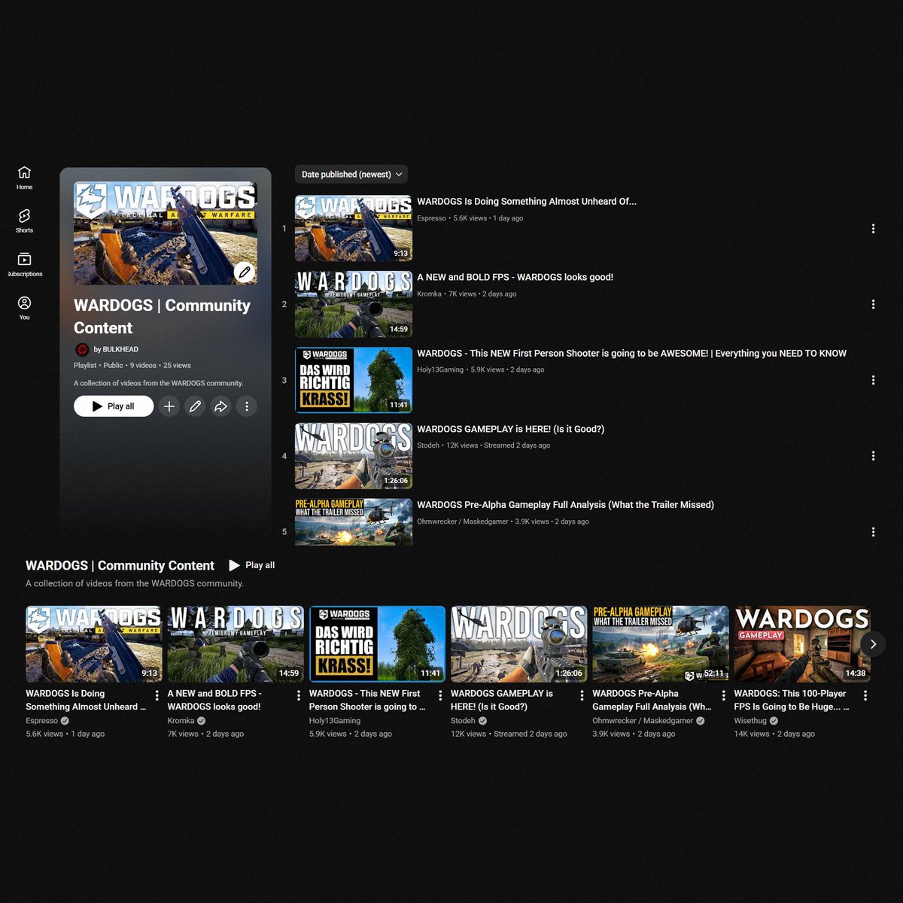The width and height of the screenshot is (903, 903).
Task: Open Holy13Gaming channel in playlist row
Action: point(440,369)
